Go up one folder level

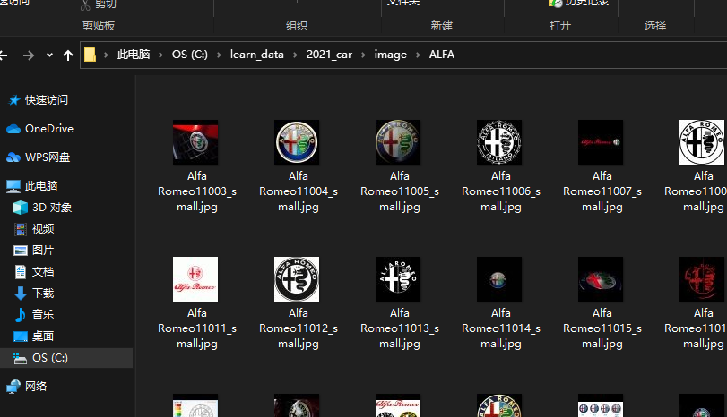[68, 55]
